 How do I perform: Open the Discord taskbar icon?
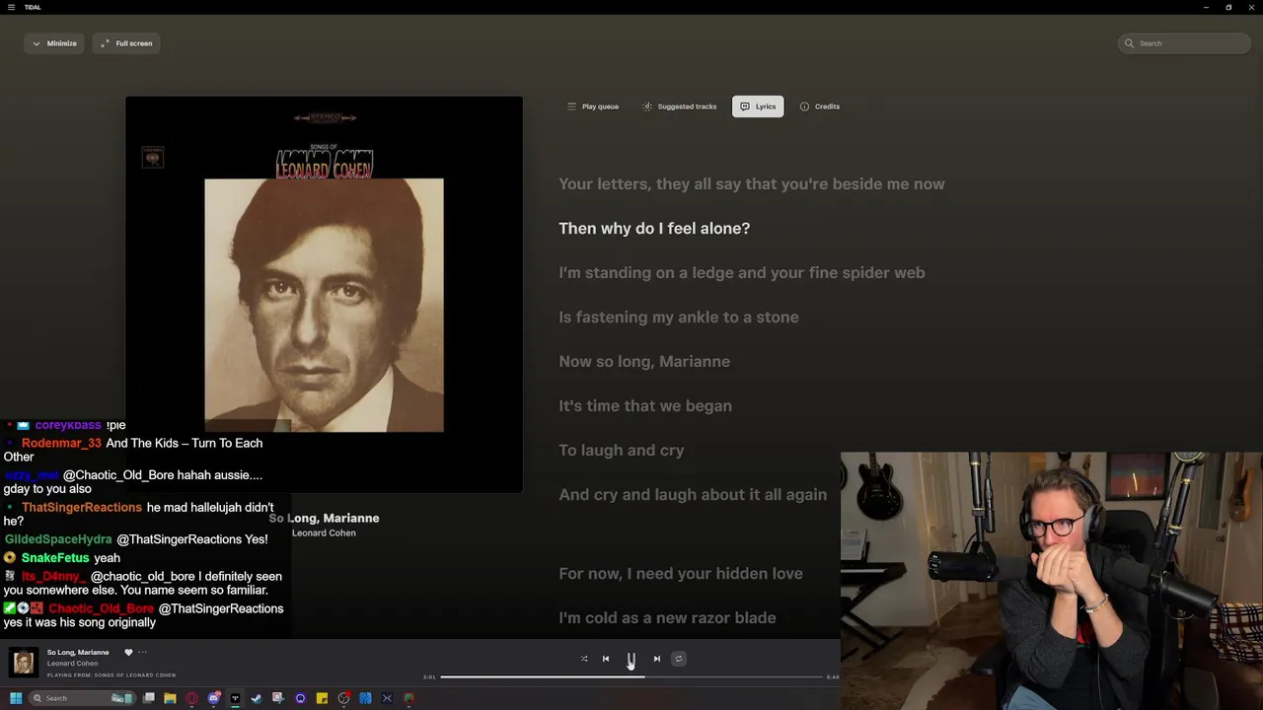214,698
